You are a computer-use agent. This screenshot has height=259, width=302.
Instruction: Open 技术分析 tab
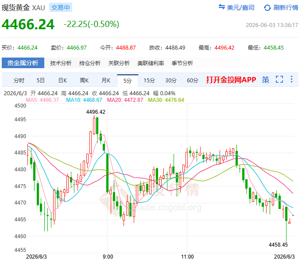click(x=61, y=63)
